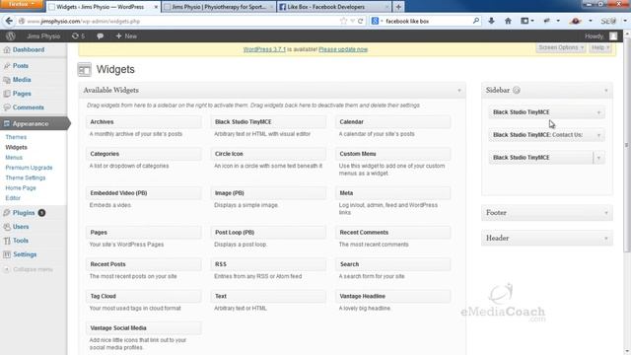Go to browser home icon

(508, 21)
